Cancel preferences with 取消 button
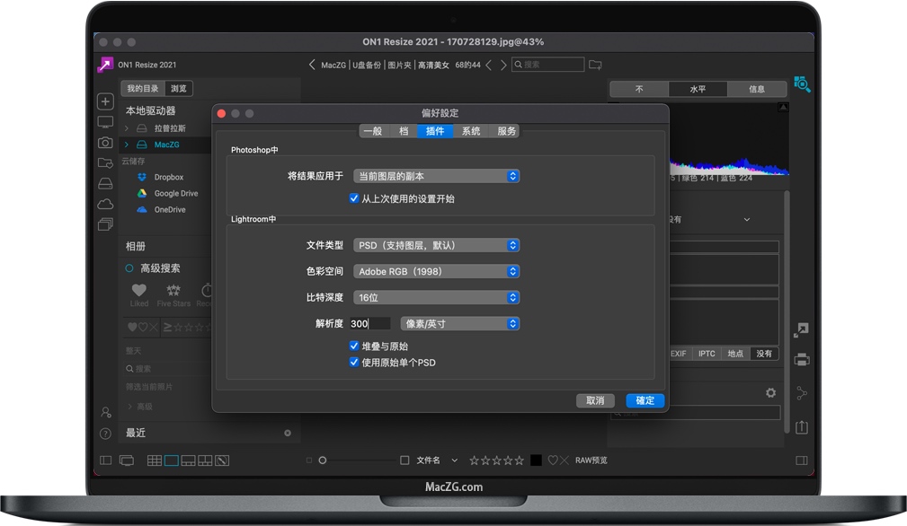 595,400
